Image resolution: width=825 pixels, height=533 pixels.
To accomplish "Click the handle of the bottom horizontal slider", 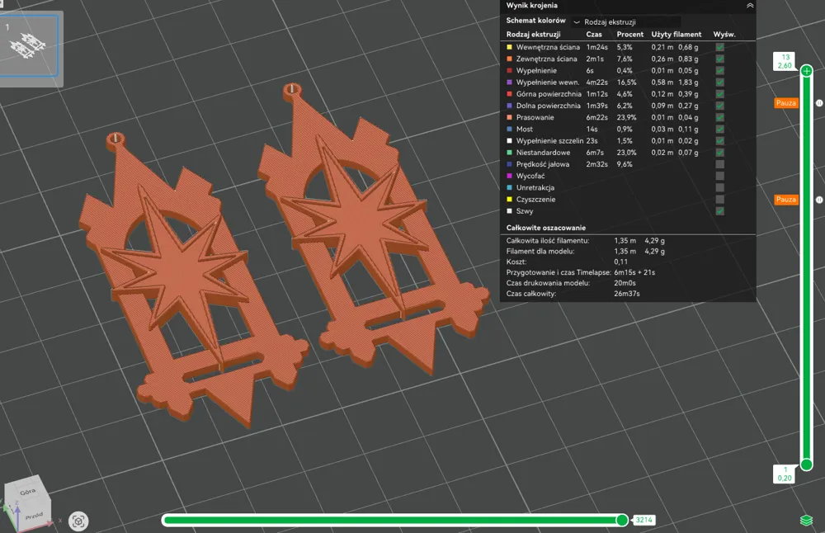I will click(x=621, y=520).
